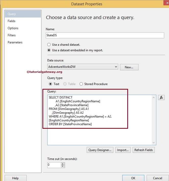Viewport: 169px width, 181px height.
Task: Open the Parameters page
Action: point(15,42)
